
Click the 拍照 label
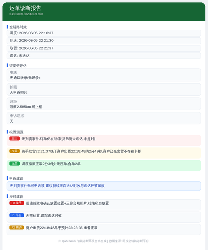click(13, 87)
